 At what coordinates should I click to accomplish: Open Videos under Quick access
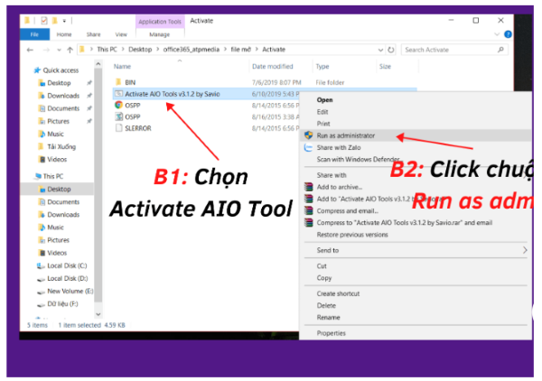(57, 159)
